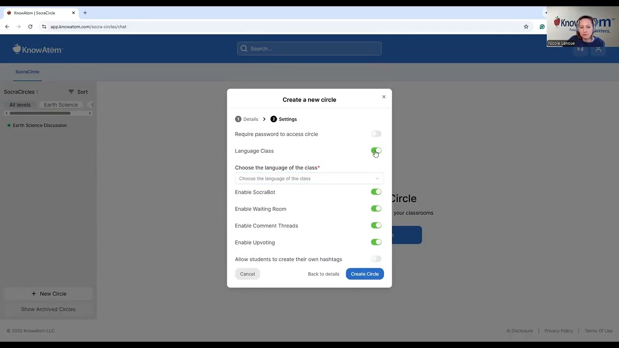The height and width of the screenshot is (348, 619).
Task: Open the Sort options
Action: point(78,92)
